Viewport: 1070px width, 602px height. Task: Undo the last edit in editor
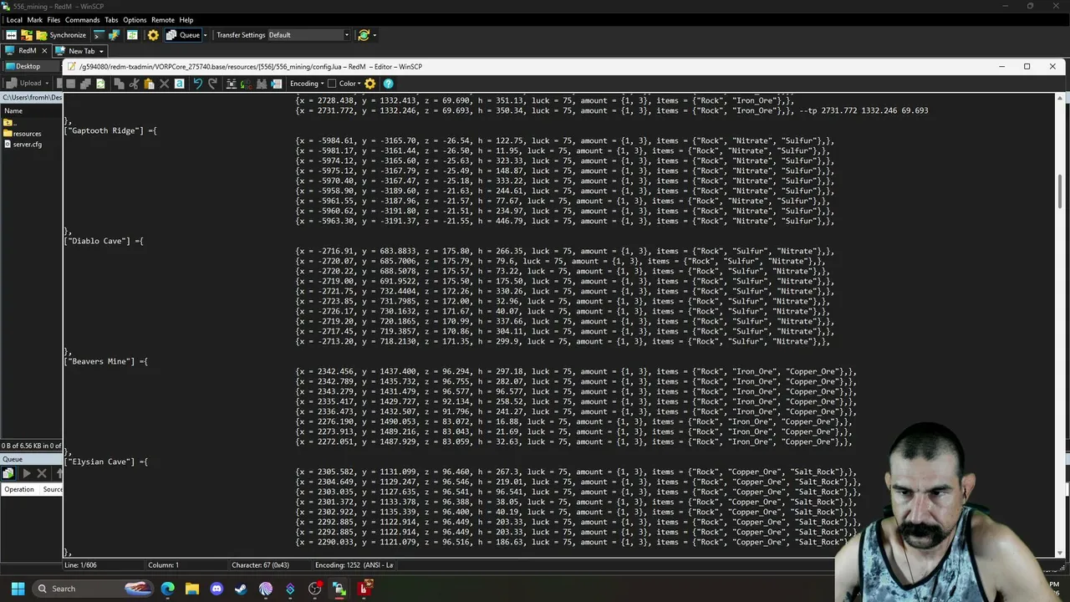pyautogui.click(x=197, y=84)
